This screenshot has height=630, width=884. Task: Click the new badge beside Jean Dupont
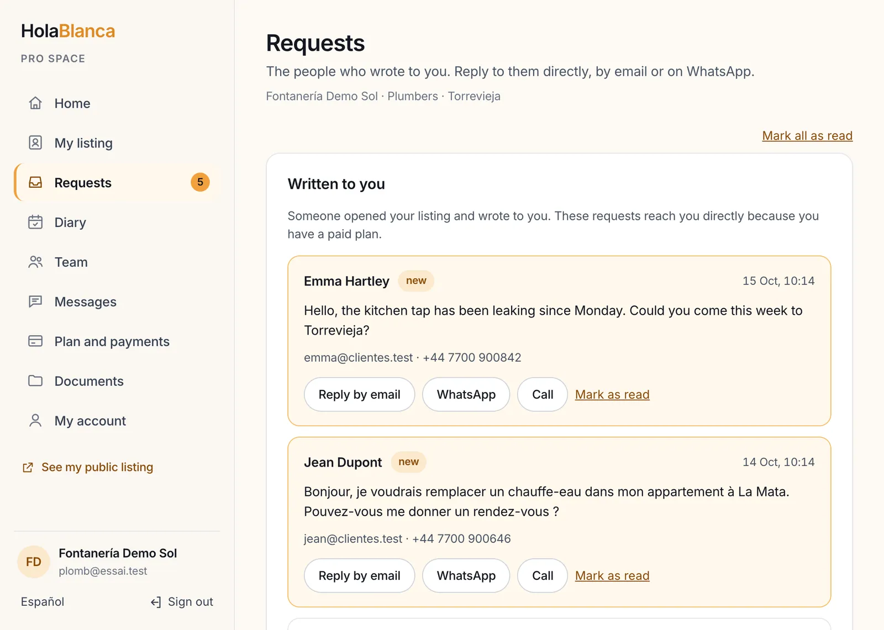click(408, 462)
